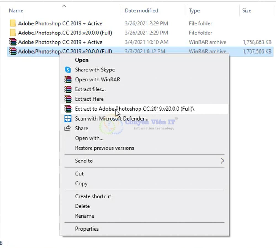Click the Microsoft Defender shield icon
This screenshot has width=276, height=248.
pyautogui.click(x=68, y=119)
